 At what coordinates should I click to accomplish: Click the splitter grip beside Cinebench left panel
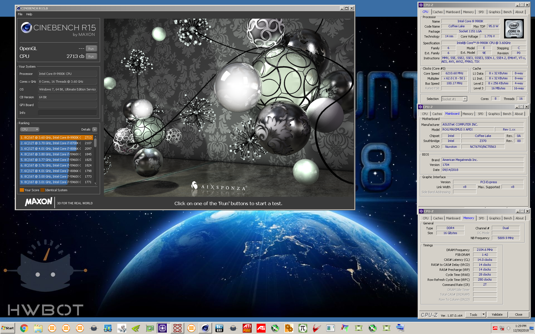click(x=102, y=113)
